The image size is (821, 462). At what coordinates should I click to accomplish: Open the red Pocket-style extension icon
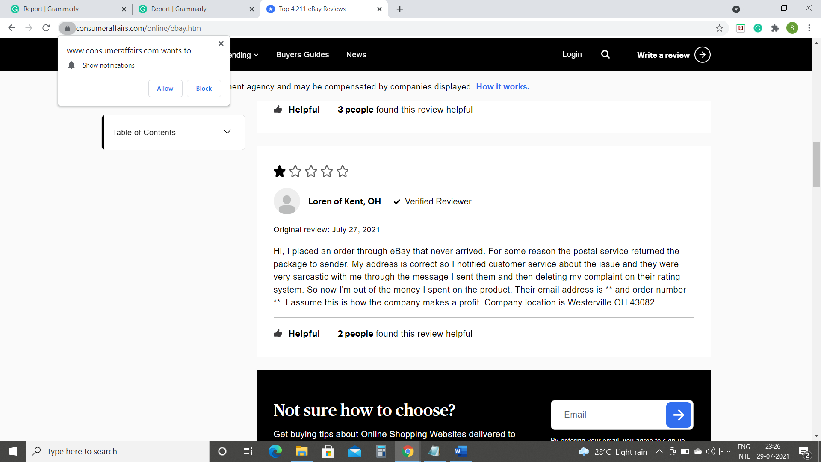[741, 28]
